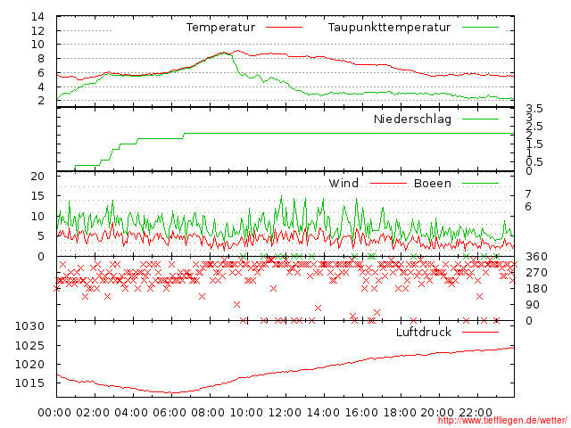Click the 3.5 precipitation axis value
The width and height of the screenshot is (571, 428).
coord(534,109)
